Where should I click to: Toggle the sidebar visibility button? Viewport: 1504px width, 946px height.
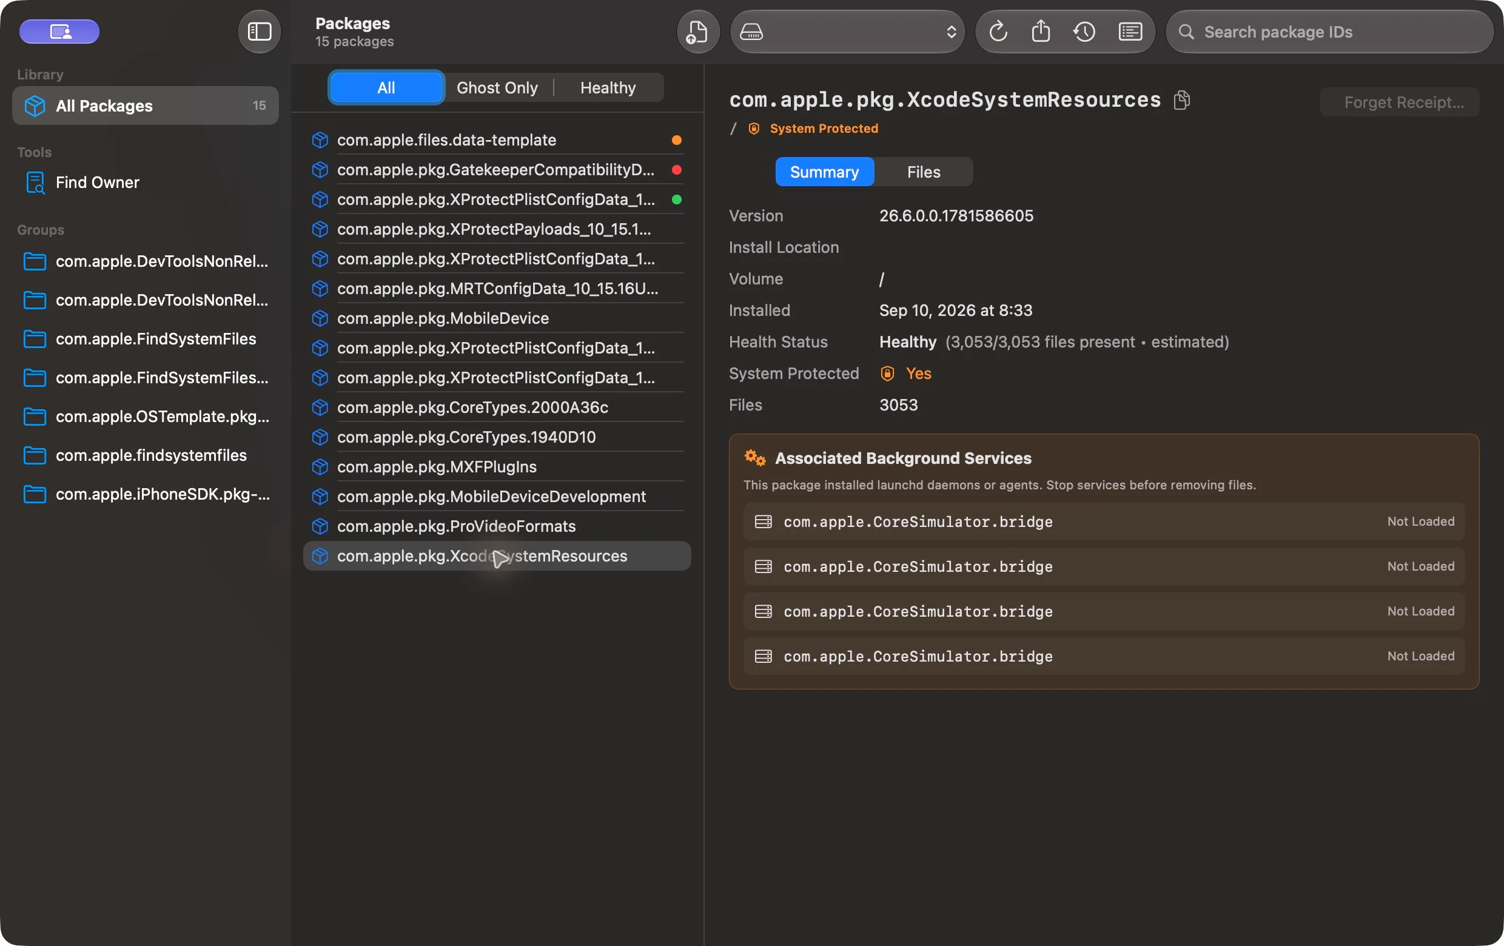coord(259,31)
